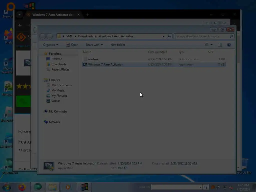Click the search magnifier icon
256x192 pixels.
(231, 36)
